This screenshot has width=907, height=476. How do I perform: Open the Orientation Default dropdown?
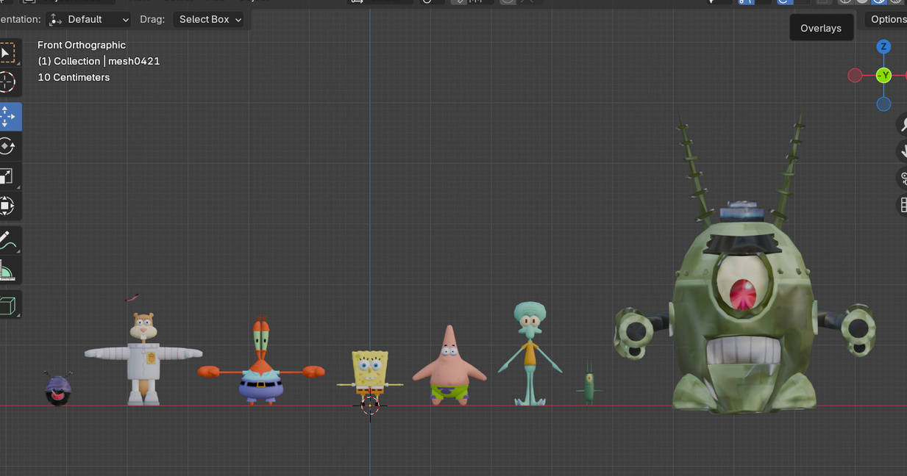tap(89, 19)
